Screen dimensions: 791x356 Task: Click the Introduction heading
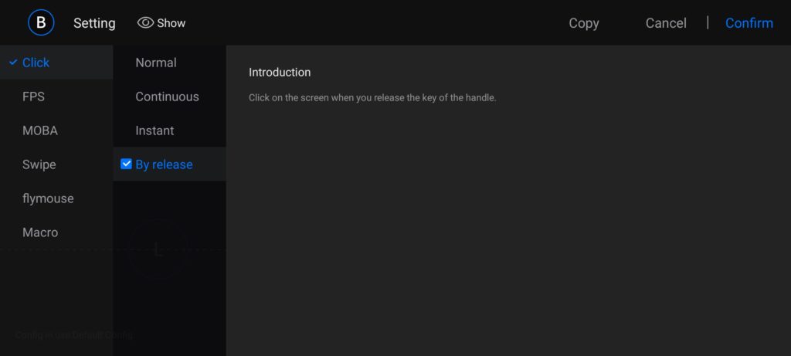[280, 73]
